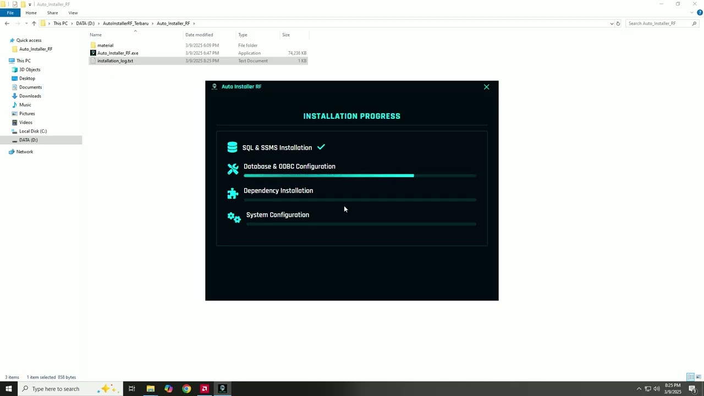Click Dependency Installation progress bar
The width and height of the screenshot is (704, 396).
point(360,200)
